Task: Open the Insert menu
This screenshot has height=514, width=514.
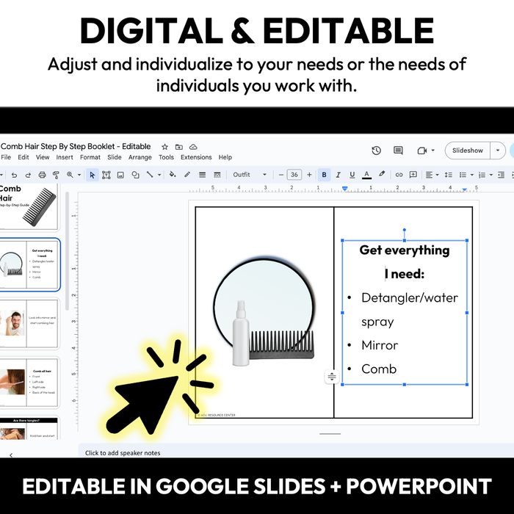Action: coord(65,157)
